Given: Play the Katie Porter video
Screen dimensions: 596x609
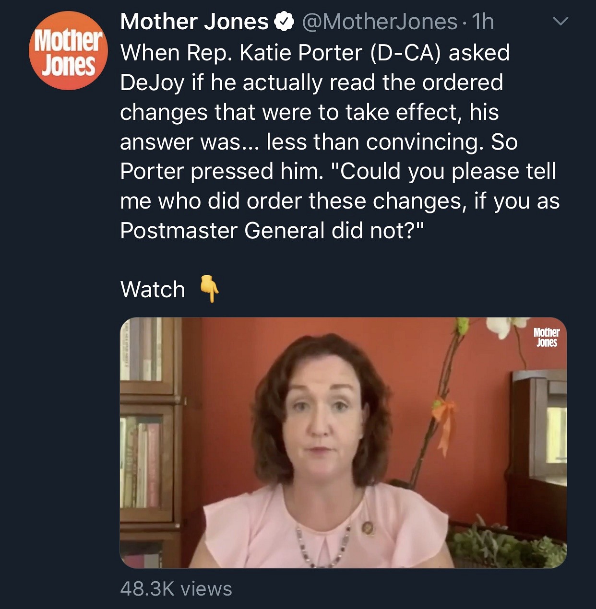Looking at the screenshot, I should click(343, 442).
